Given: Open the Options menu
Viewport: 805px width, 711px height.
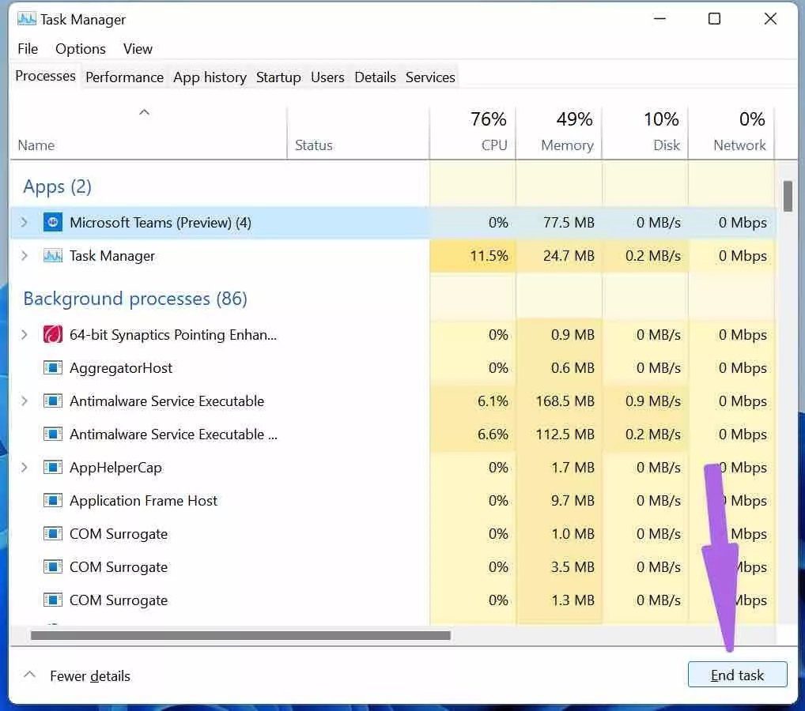Looking at the screenshot, I should click(81, 49).
